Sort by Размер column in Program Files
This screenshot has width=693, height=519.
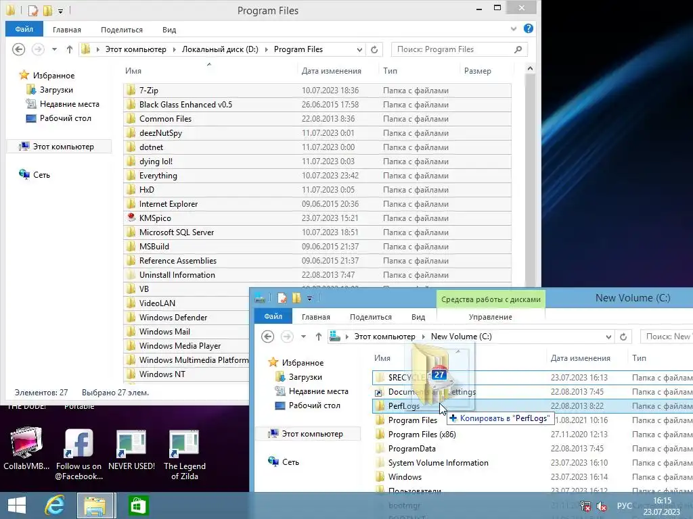487,70
